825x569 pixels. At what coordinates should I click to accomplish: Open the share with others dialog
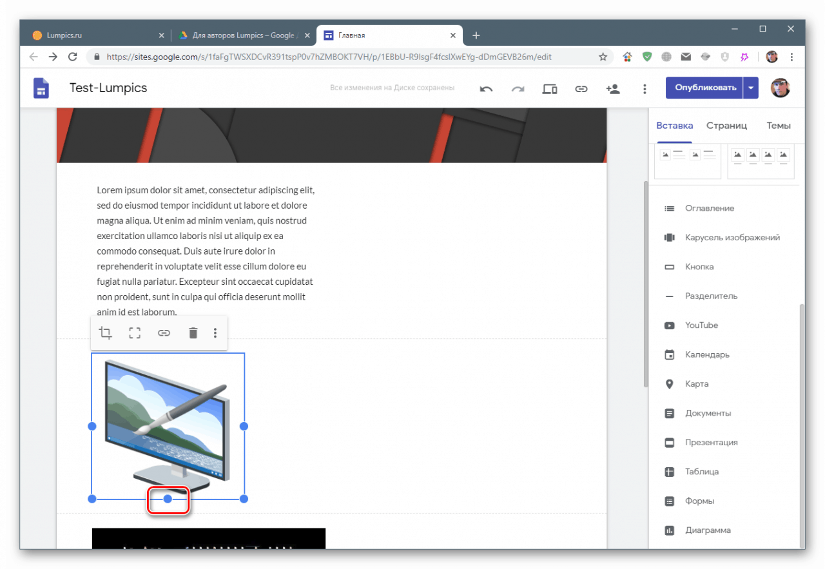tap(613, 89)
